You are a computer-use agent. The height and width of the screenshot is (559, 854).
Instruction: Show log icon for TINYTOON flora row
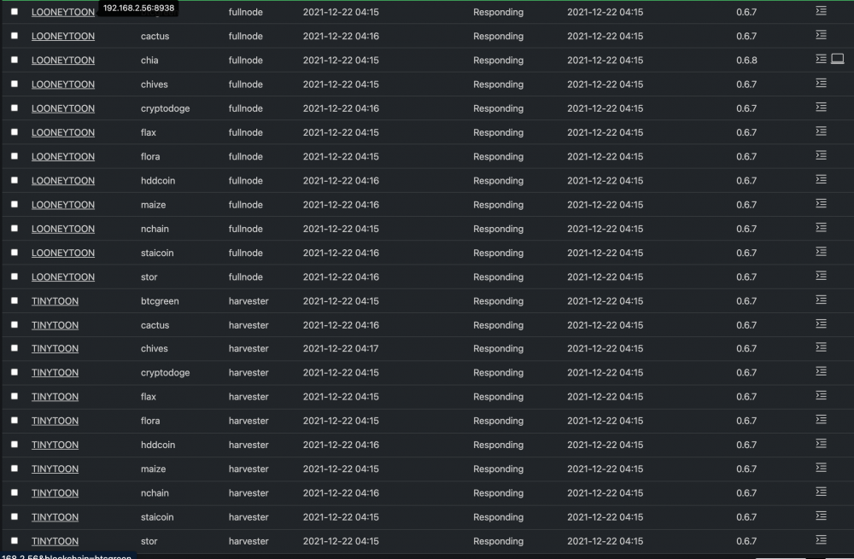coord(821,419)
